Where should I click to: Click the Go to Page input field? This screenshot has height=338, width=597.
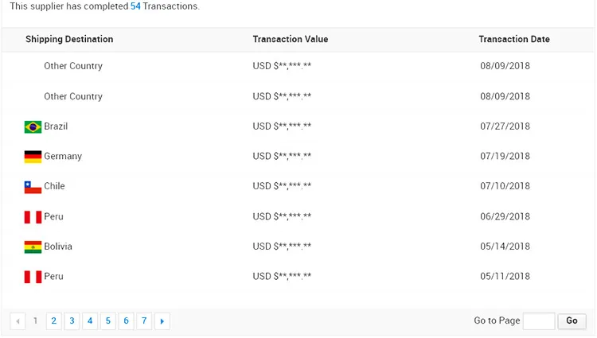pos(539,321)
